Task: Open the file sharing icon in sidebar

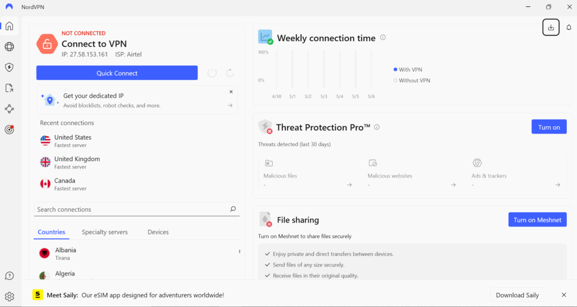Action: pos(10,88)
